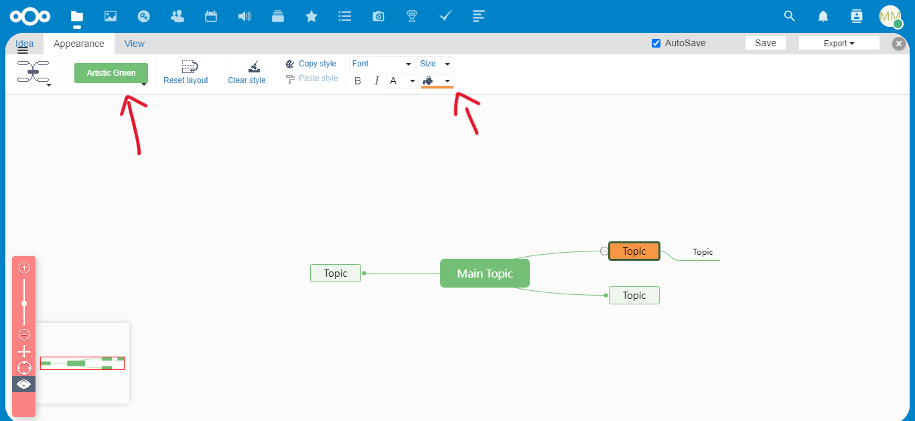Expand the Export dropdown
The image size is (915, 421).
839,43
